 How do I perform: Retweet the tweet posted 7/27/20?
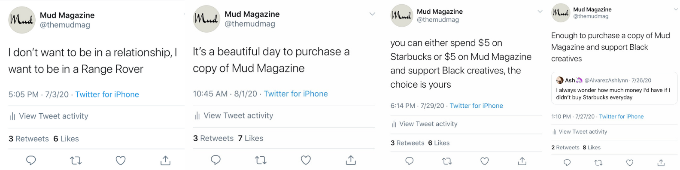(598, 163)
